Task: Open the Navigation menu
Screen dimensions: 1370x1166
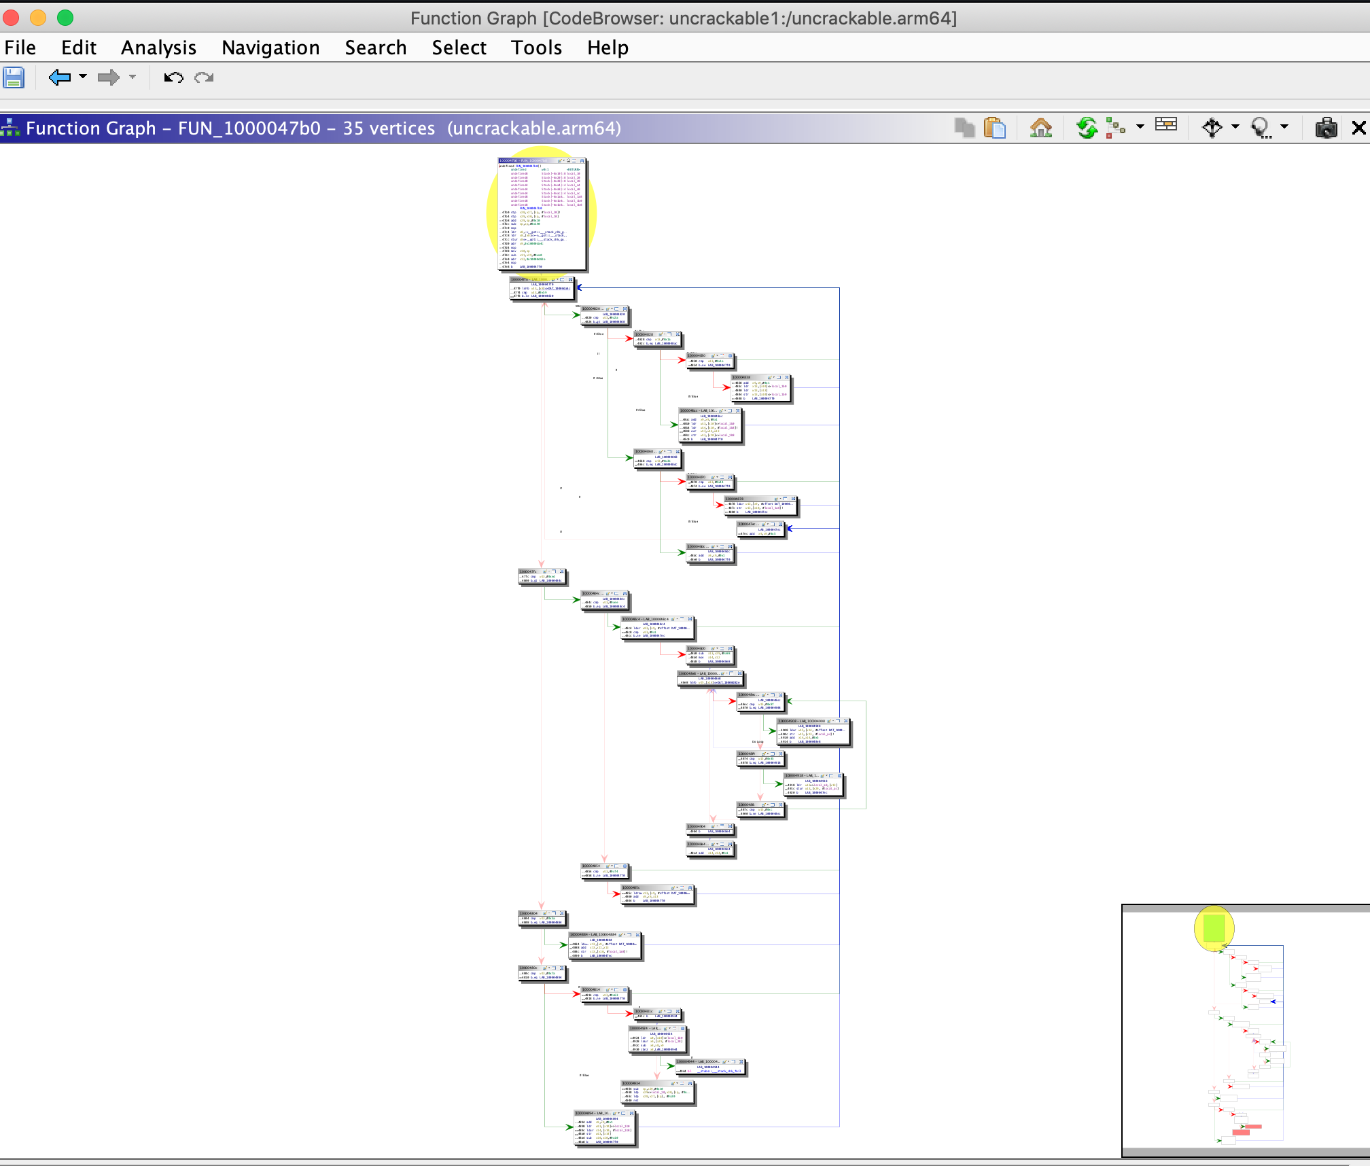Action: [x=270, y=48]
